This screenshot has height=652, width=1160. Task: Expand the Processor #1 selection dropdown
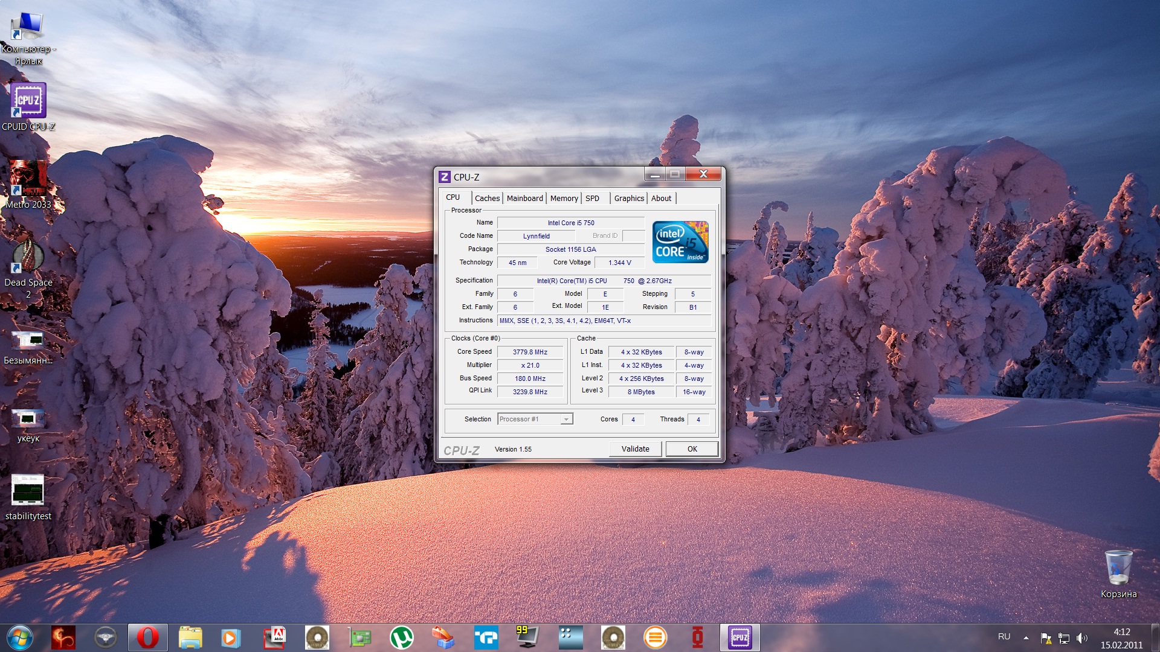[x=566, y=419]
